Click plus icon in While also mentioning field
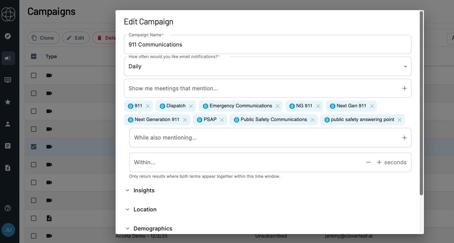 (404, 138)
